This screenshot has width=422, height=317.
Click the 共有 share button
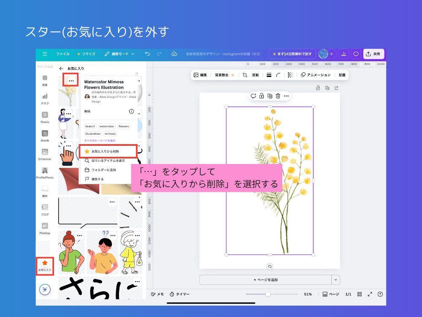click(x=373, y=54)
